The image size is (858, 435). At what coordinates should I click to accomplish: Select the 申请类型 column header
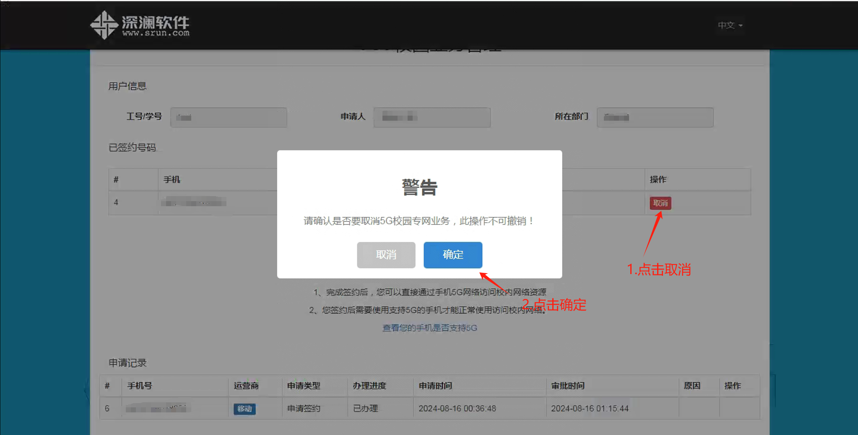pyautogui.click(x=304, y=386)
